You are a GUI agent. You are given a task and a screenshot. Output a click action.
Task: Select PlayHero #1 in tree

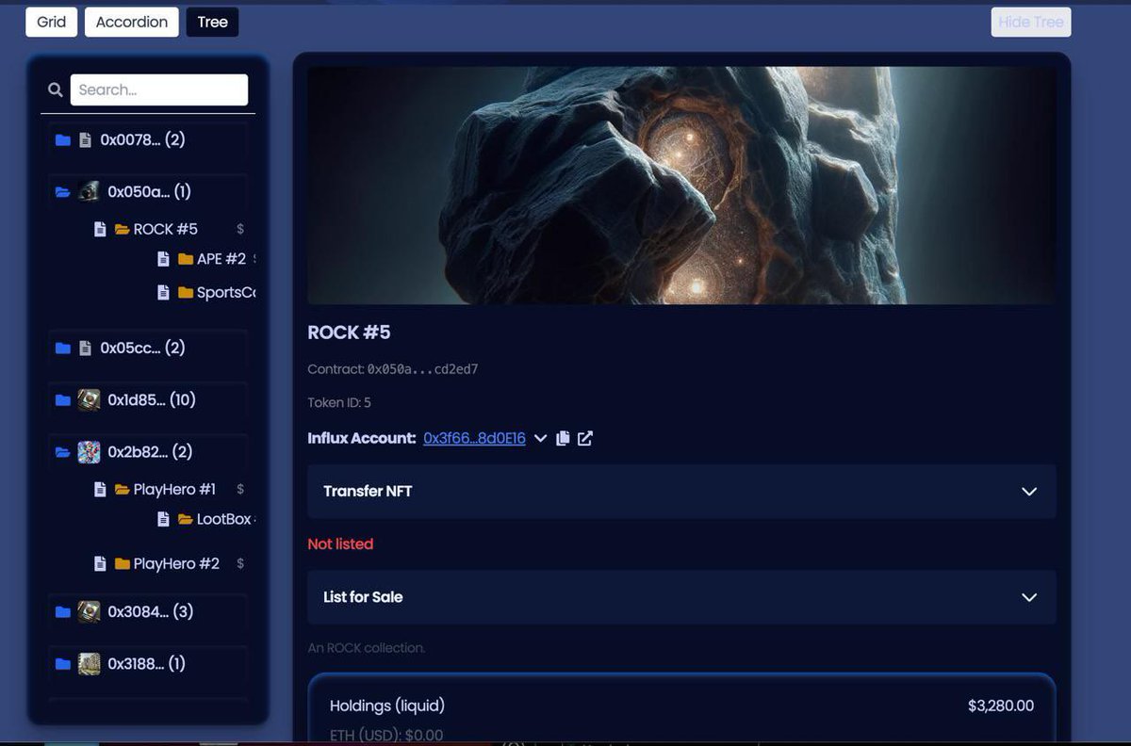(x=174, y=489)
